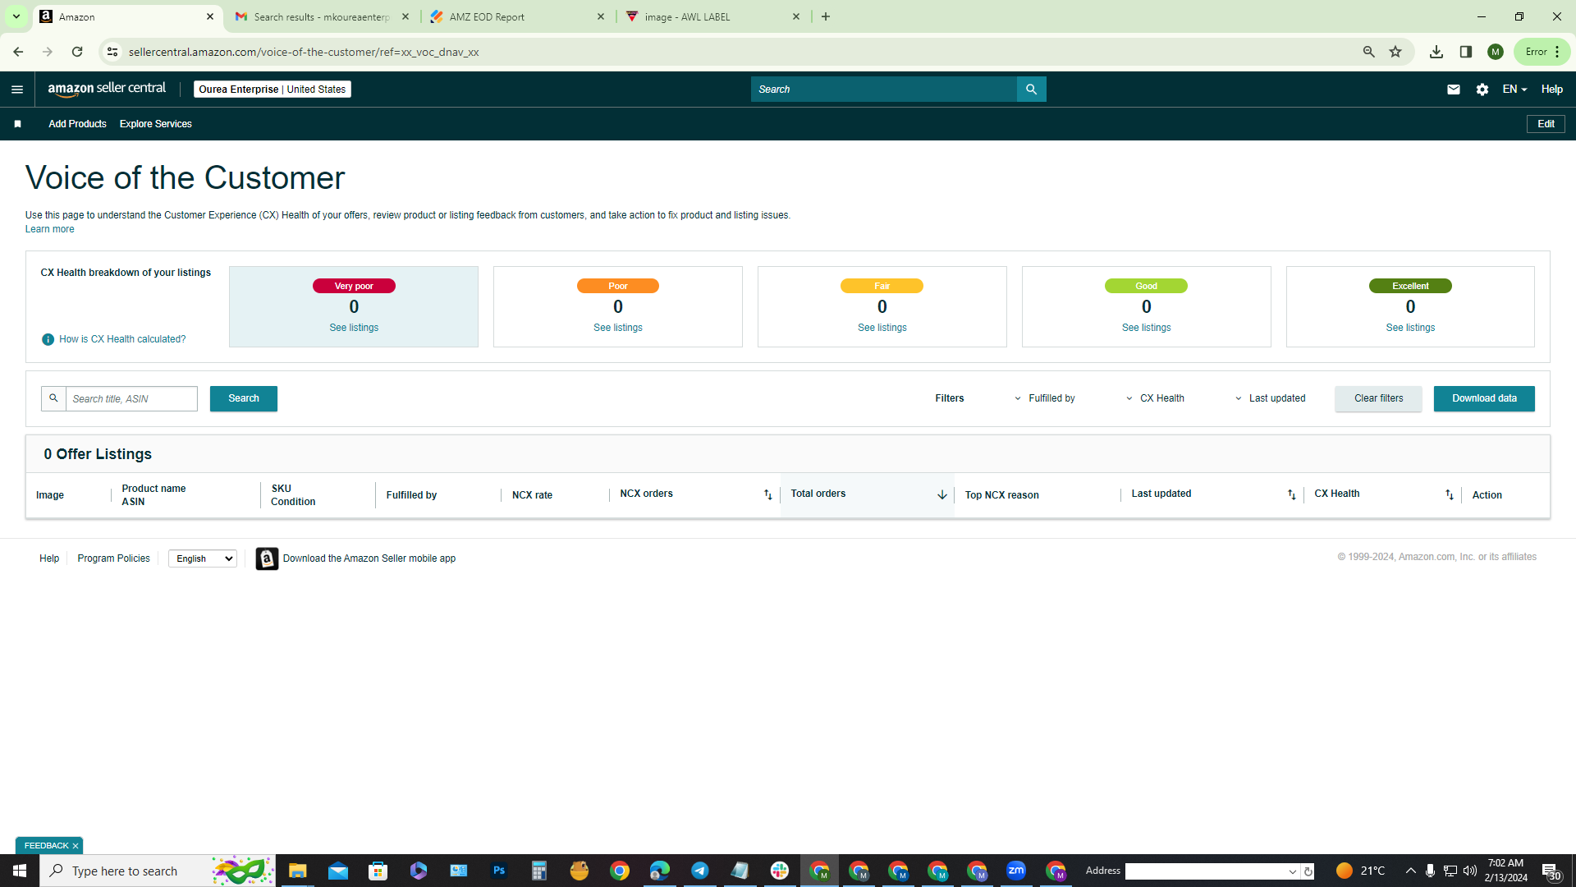Click the header search magnifier button
This screenshot has width=1576, height=887.
[1031, 90]
